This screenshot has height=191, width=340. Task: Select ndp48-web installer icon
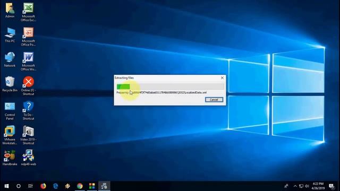coord(28,158)
